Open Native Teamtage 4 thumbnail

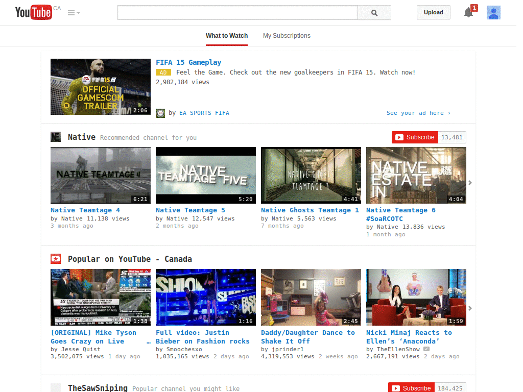[x=101, y=176]
